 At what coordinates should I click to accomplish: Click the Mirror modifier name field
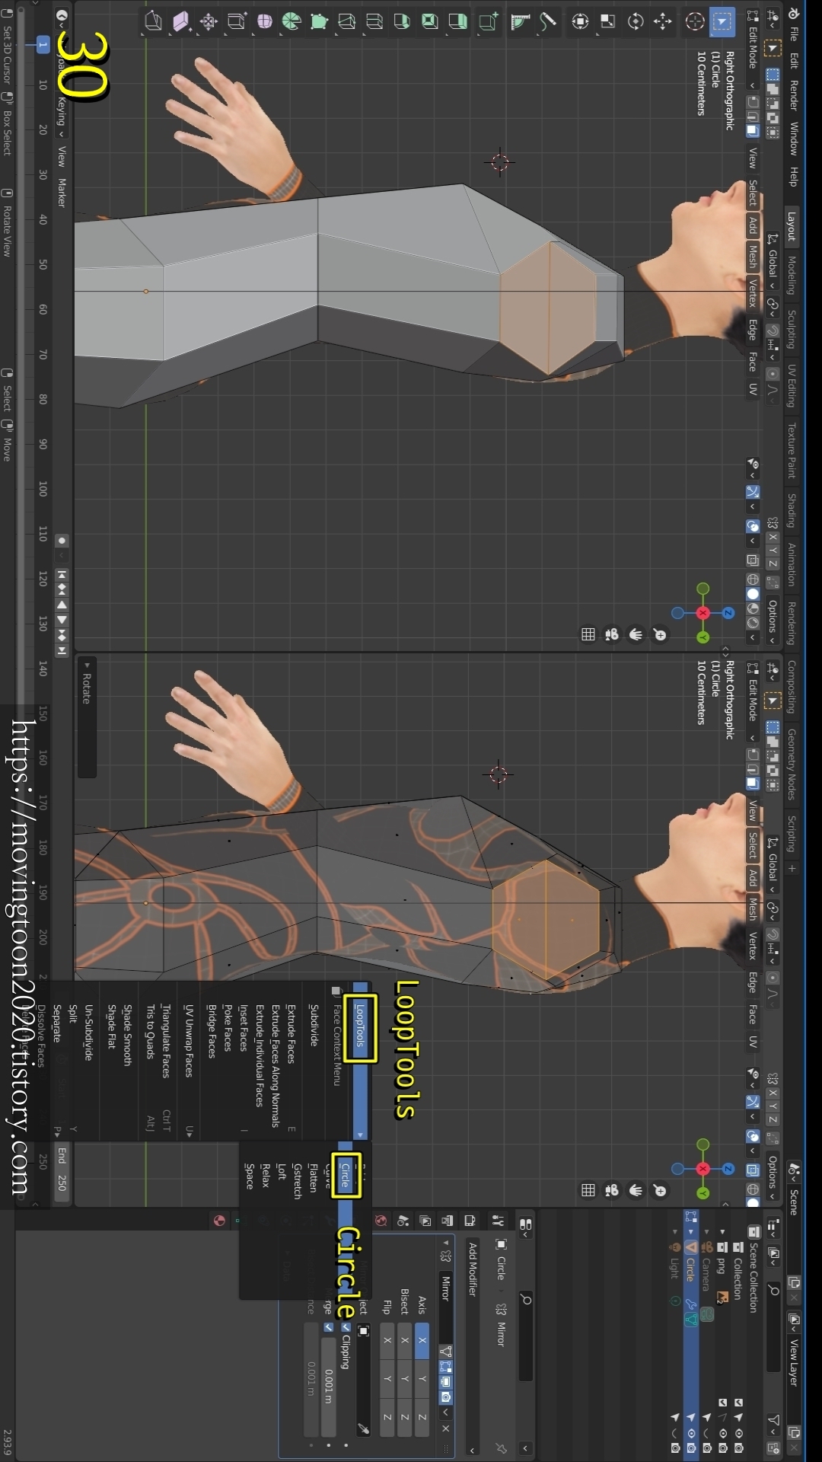[447, 1306]
